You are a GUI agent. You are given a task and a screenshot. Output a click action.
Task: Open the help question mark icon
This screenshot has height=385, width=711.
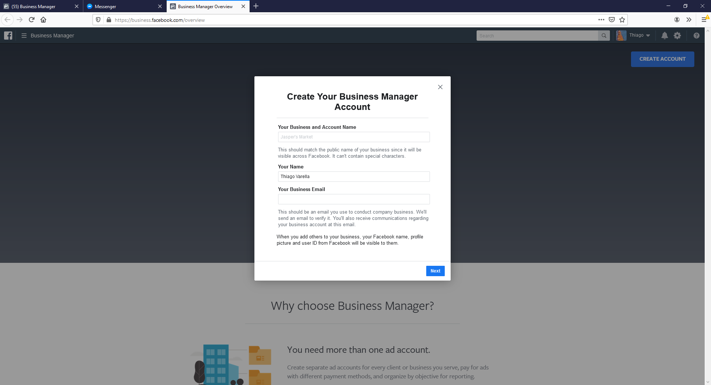coord(697,36)
